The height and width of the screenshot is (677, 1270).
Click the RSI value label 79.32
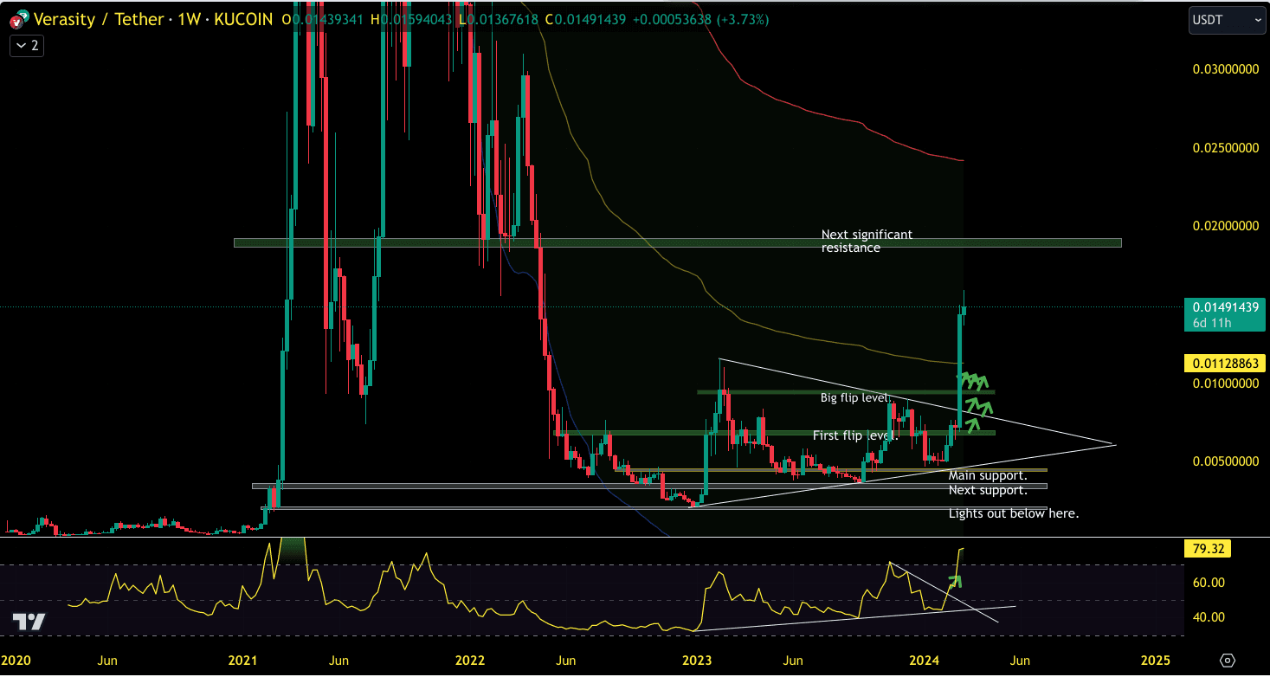coord(1207,549)
